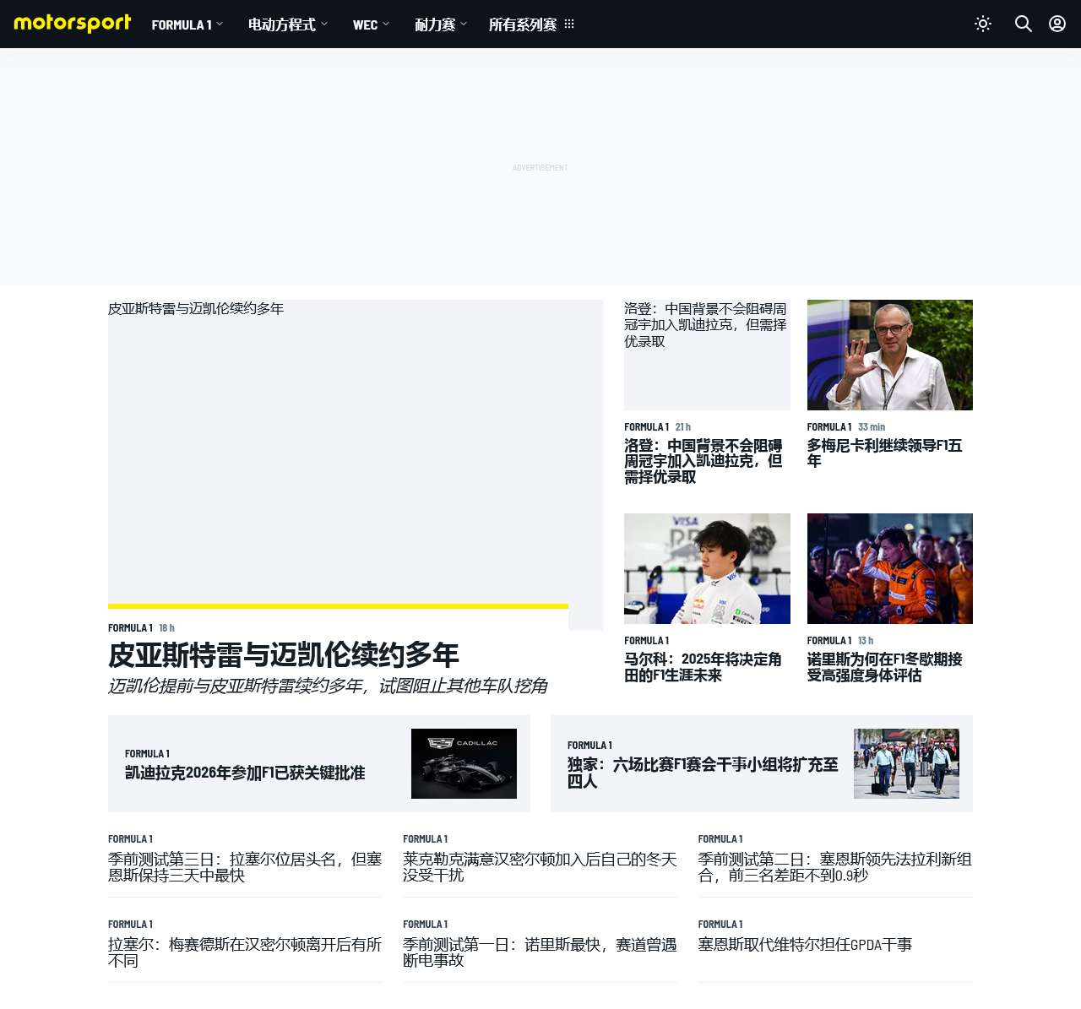
Task: Select 耐力赛 in the top navigation
Action: (435, 24)
